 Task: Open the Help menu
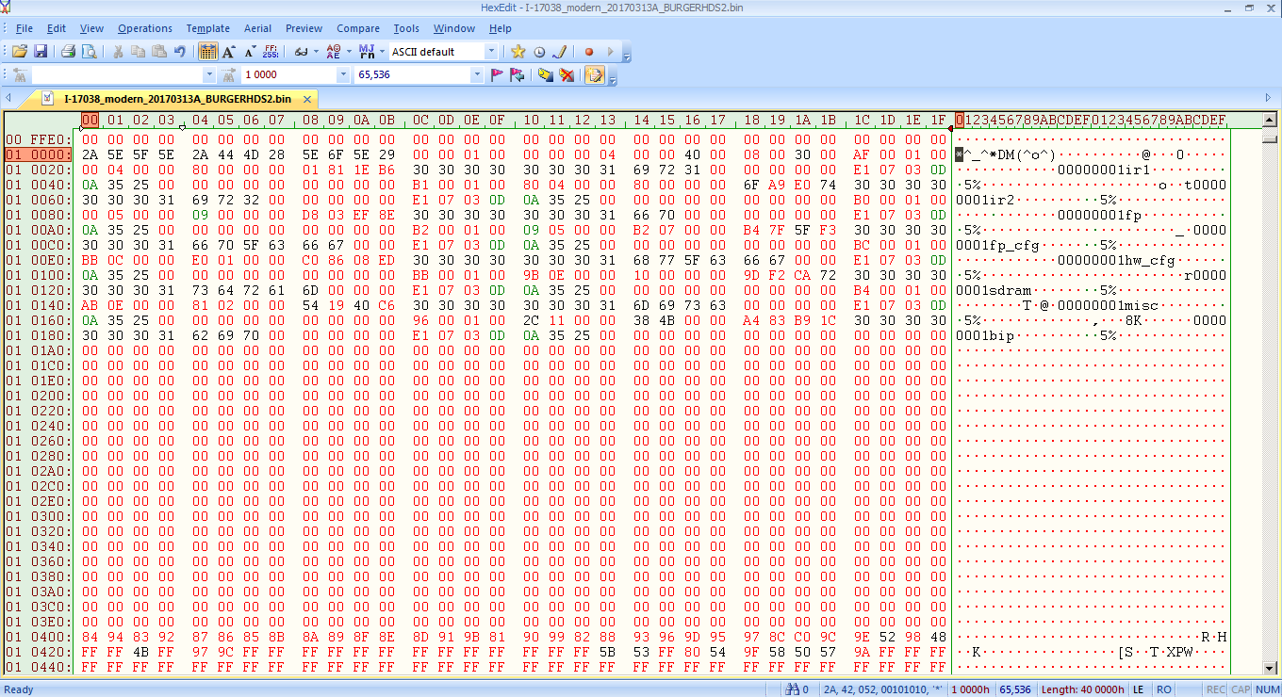(501, 28)
